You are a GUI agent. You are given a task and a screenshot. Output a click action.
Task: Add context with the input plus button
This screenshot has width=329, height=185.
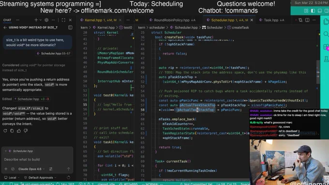point(6,169)
